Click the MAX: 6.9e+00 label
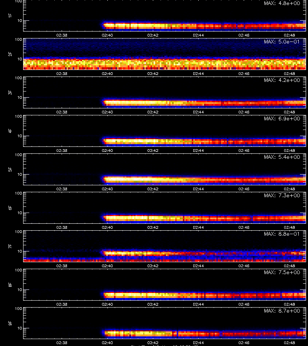Screen dimensions: 308x346 [x=282, y=118]
